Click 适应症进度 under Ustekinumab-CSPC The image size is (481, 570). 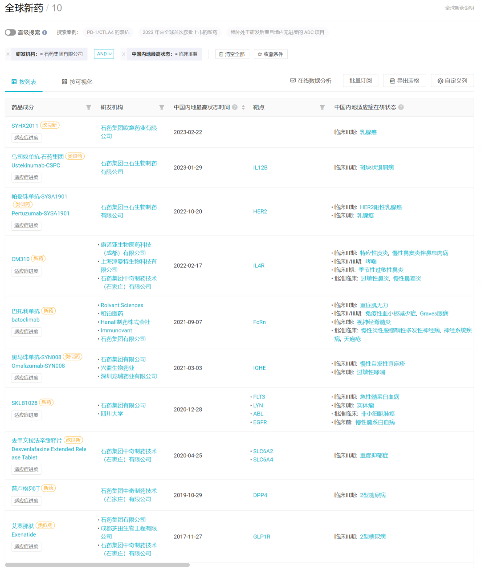pyautogui.click(x=26, y=178)
